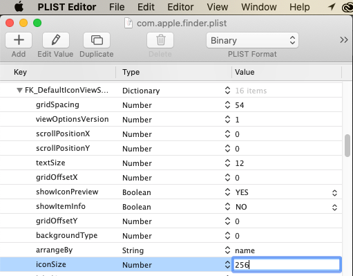Screen dimensions: 353x276
Task: Open the type selector for showIconPreview
Action: click(227, 192)
